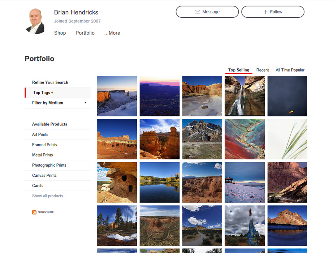The height and width of the screenshot is (253, 334).
Task: Switch to the Recent tab
Action: [x=263, y=70]
